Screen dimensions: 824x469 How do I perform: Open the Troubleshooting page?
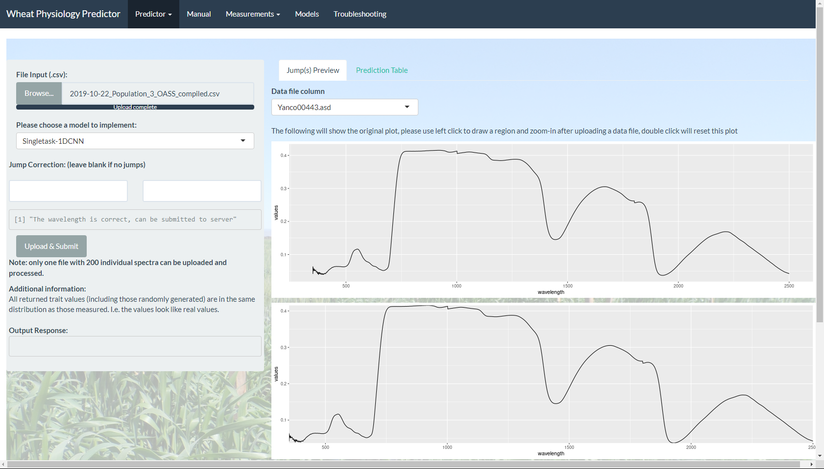pos(360,14)
